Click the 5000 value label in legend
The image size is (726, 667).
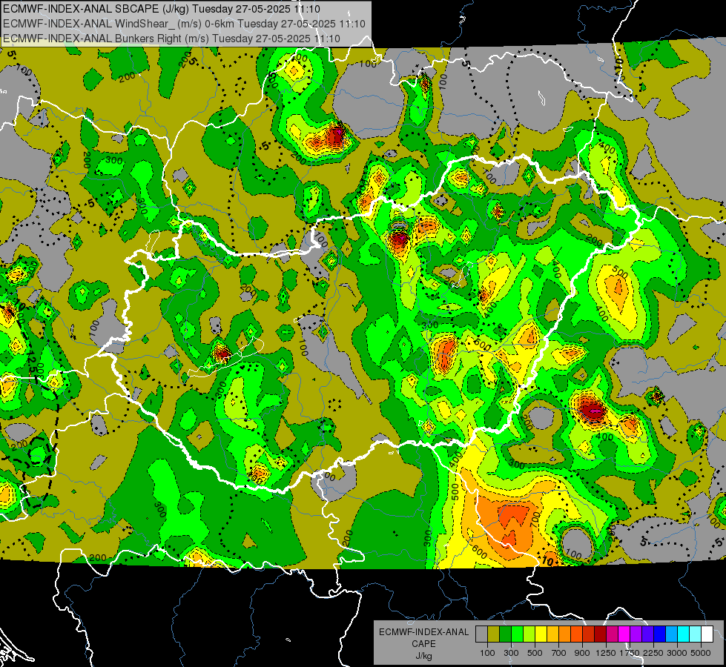click(701, 653)
